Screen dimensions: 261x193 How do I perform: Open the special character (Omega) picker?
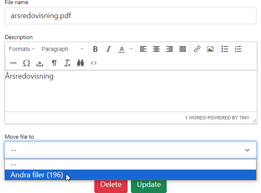point(26,63)
